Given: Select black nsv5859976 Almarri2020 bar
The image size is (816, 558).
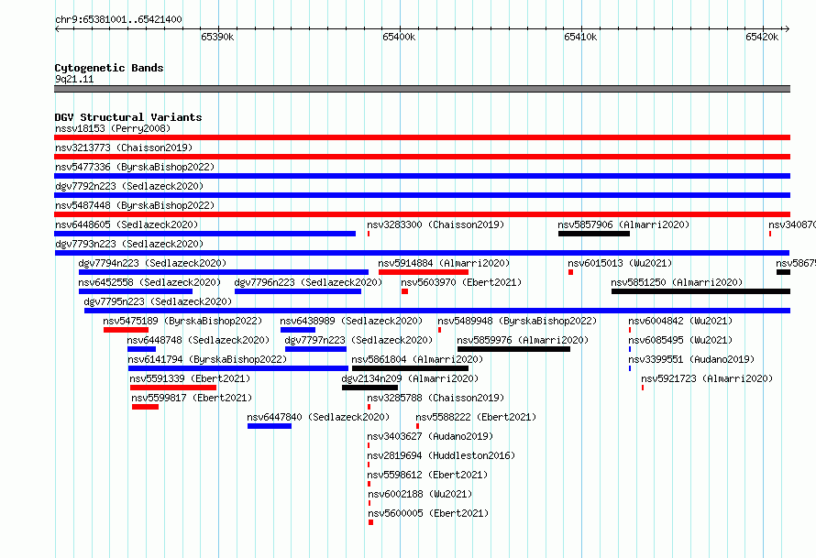Looking at the screenshot, I should pos(513,349).
